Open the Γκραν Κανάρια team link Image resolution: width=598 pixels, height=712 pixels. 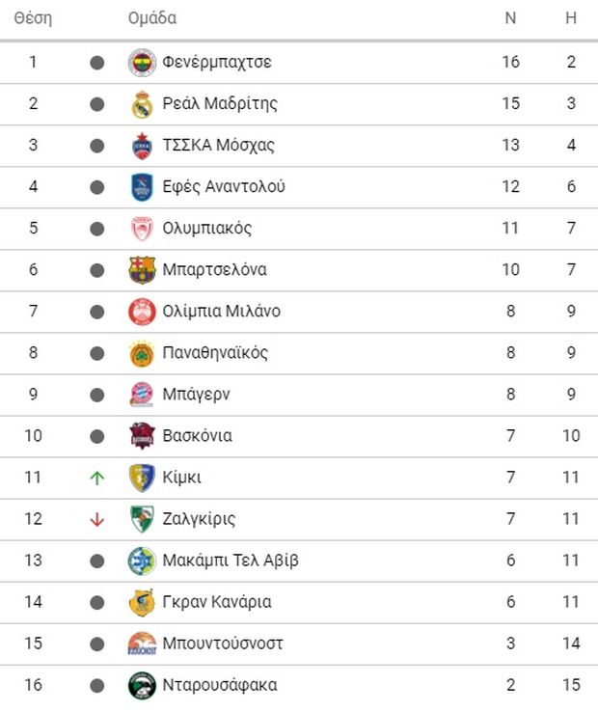click(217, 602)
